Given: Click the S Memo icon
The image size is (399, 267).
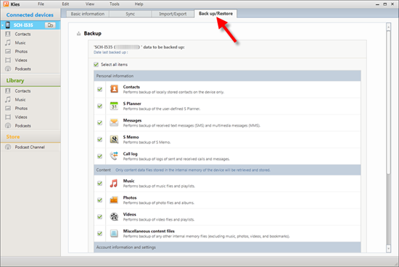Looking at the screenshot, I should tap(114, 140).
